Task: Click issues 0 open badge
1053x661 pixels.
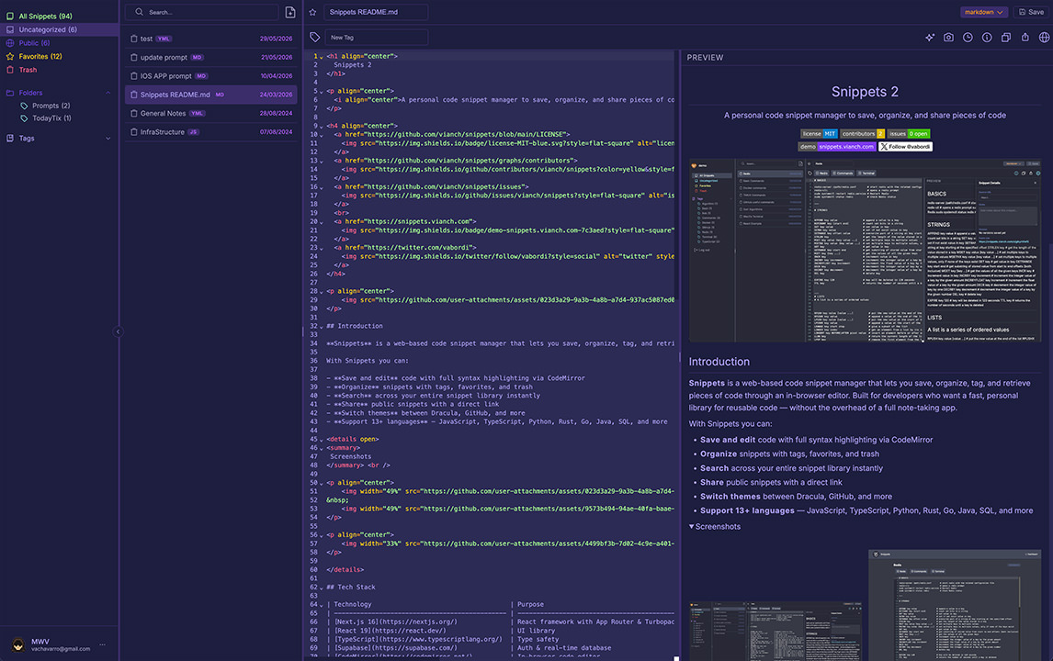Action: click(x=909, y=133)
